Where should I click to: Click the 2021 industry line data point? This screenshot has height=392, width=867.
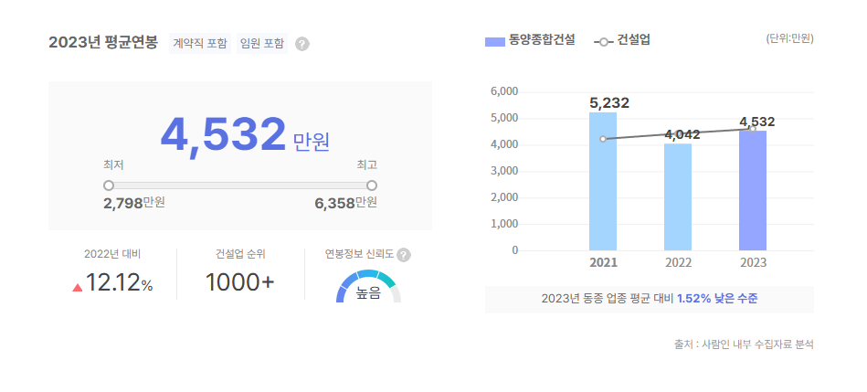click(603, 139)
